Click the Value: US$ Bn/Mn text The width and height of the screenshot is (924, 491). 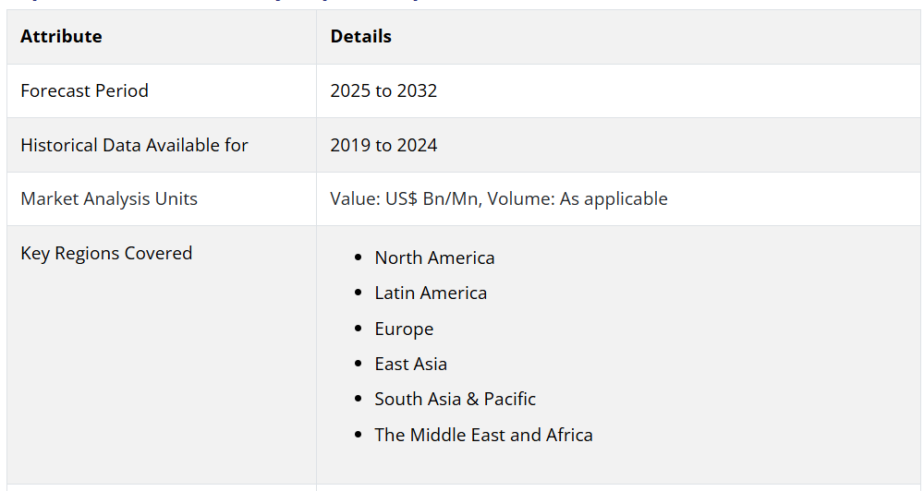click(x=405, y=198)
